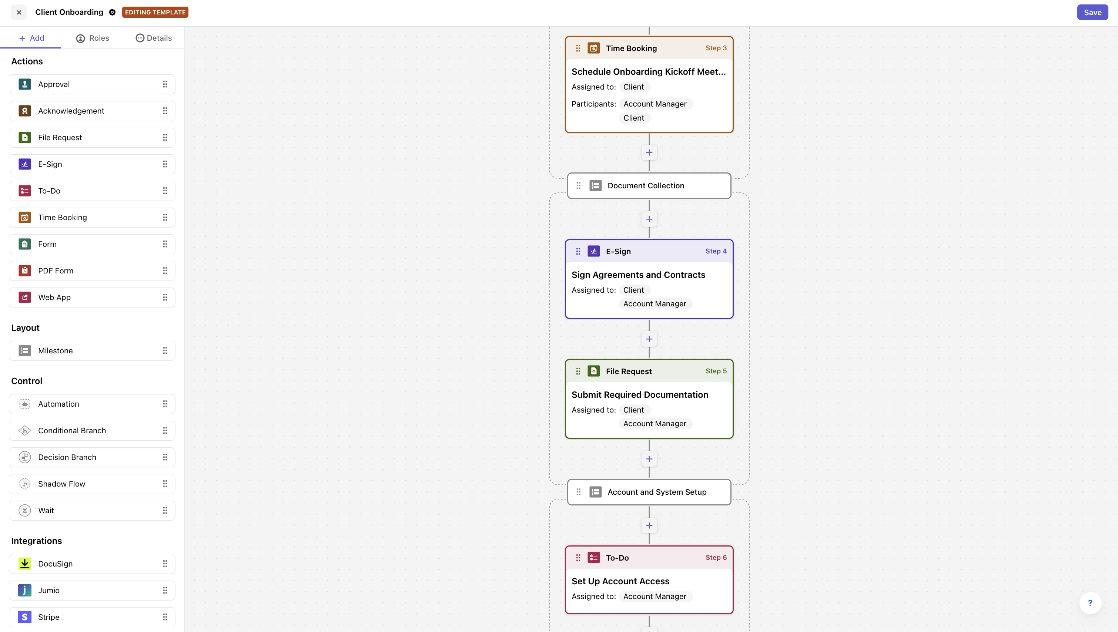
Task: Open the template settings gear icon
Action: tap(113, 12)
